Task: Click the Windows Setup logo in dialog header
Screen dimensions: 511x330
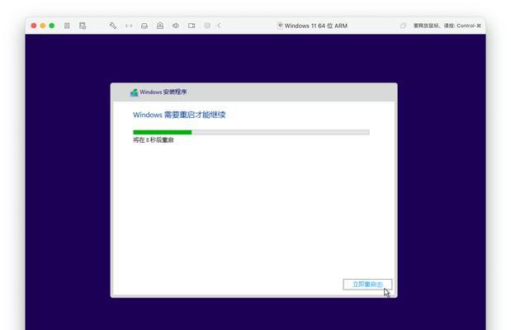Action: click(x=134, y=92)
